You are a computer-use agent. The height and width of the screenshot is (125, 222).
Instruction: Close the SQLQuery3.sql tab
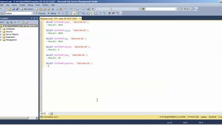coord(80,18)
